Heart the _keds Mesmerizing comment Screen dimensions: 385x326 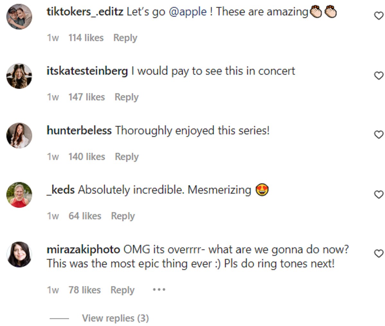click(x=379, y=194)
